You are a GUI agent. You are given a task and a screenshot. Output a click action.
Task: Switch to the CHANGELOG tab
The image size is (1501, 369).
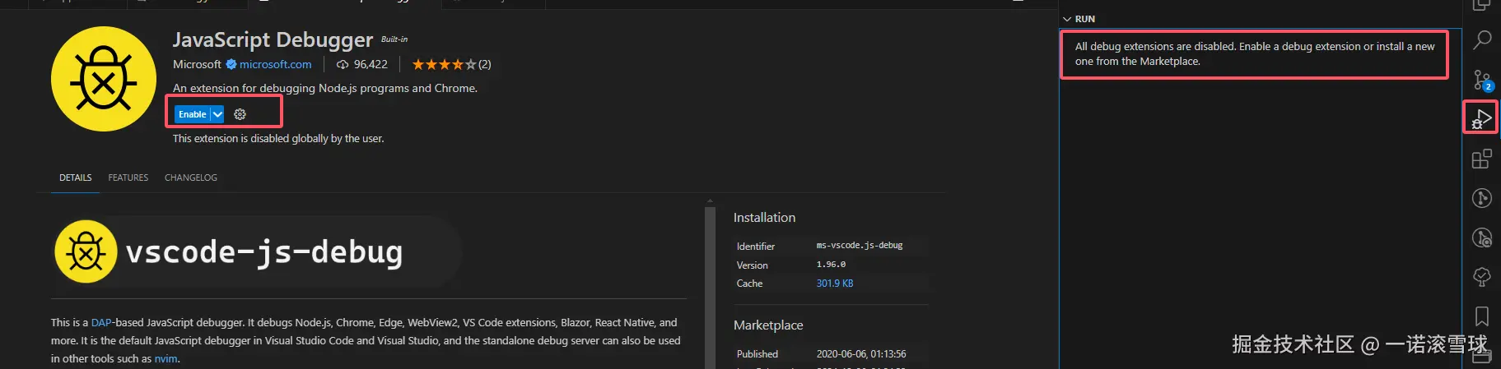tap(191, 178)
